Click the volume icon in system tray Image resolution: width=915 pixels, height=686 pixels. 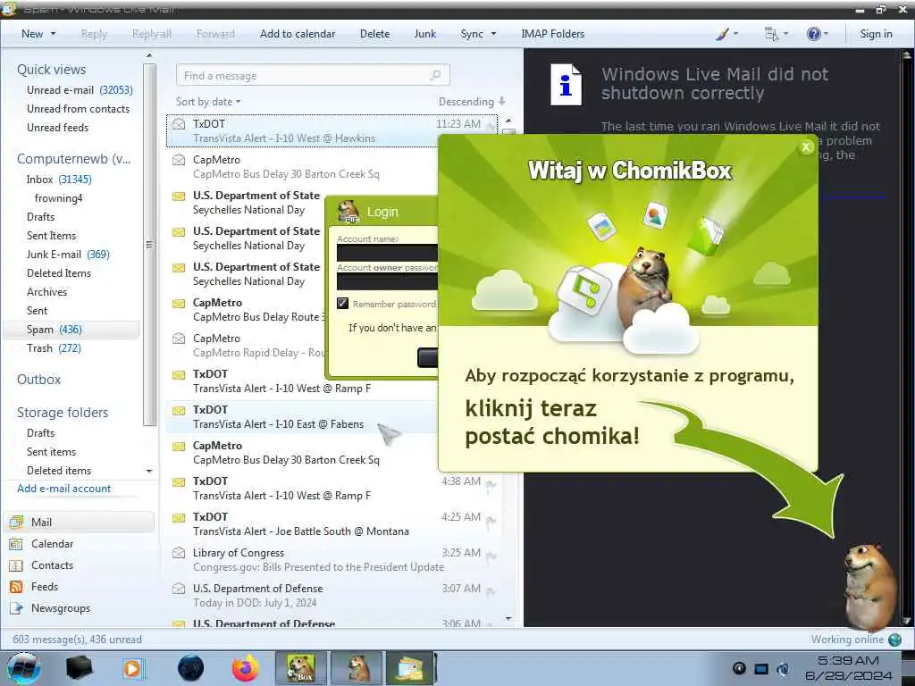pyautogui.click(x=783, y=668)
